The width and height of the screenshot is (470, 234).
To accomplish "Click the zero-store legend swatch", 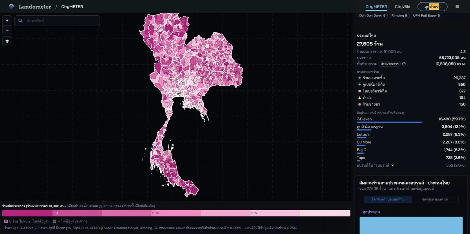I will pos(6,221).
